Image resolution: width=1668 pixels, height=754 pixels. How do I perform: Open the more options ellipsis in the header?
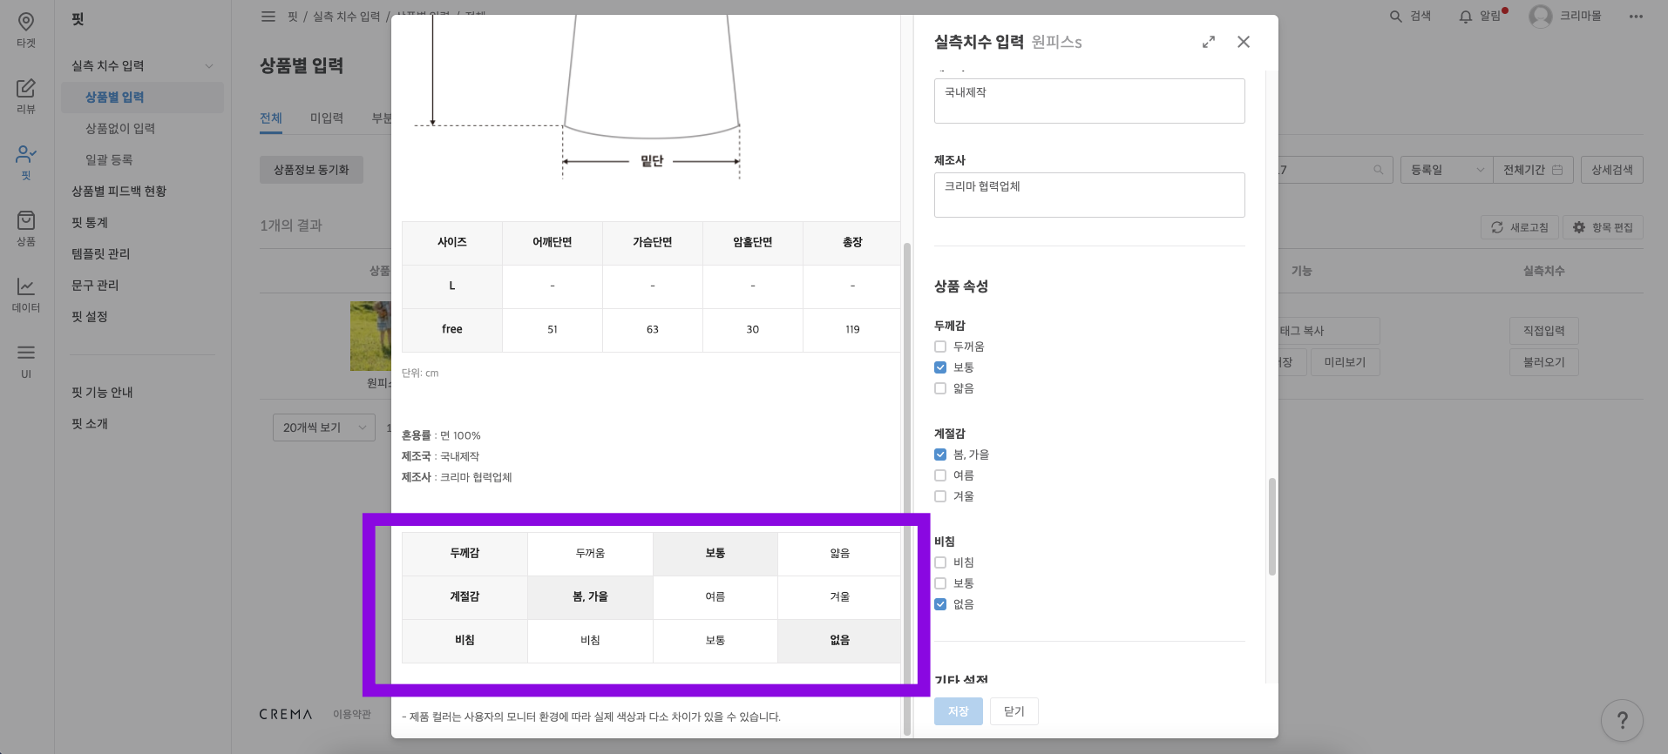pyautogui.click(x=1636, y=17)
